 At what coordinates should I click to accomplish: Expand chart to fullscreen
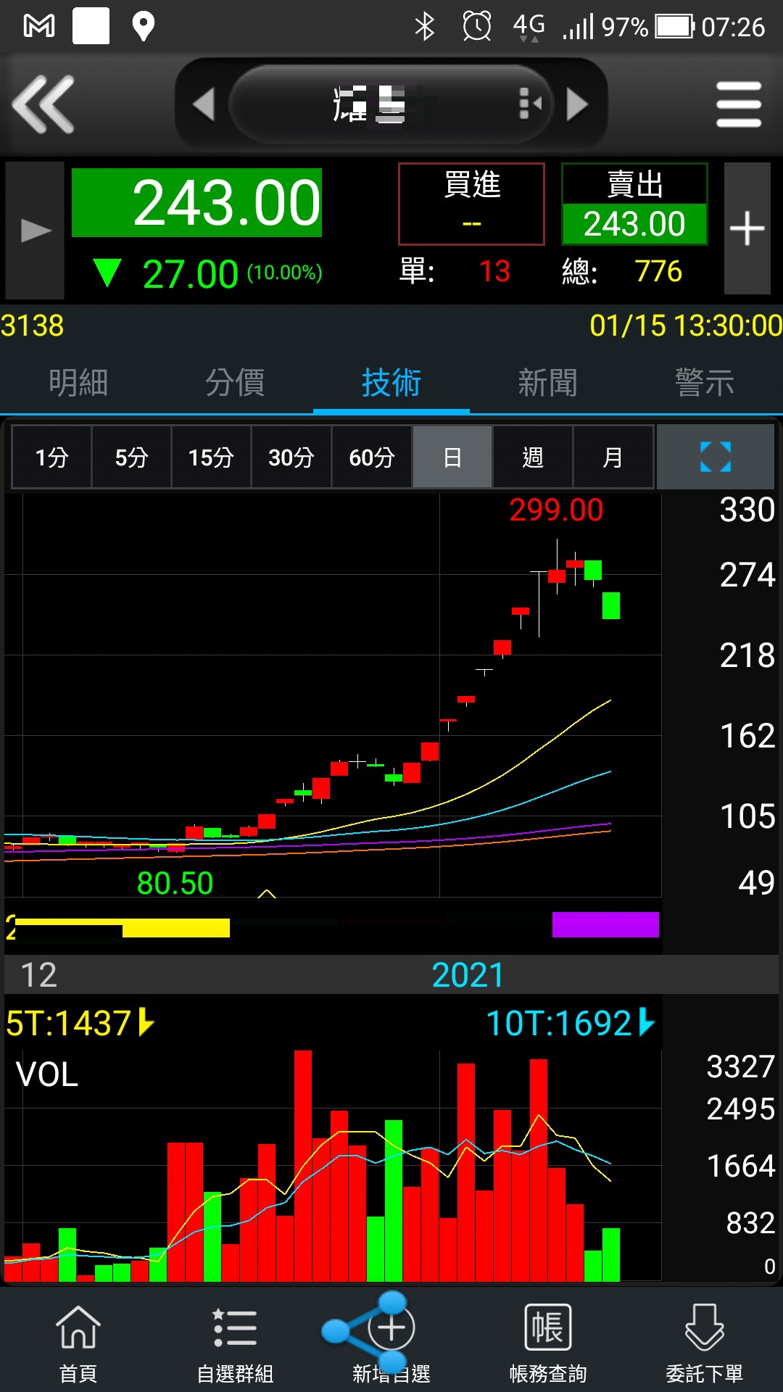[715, 457]
